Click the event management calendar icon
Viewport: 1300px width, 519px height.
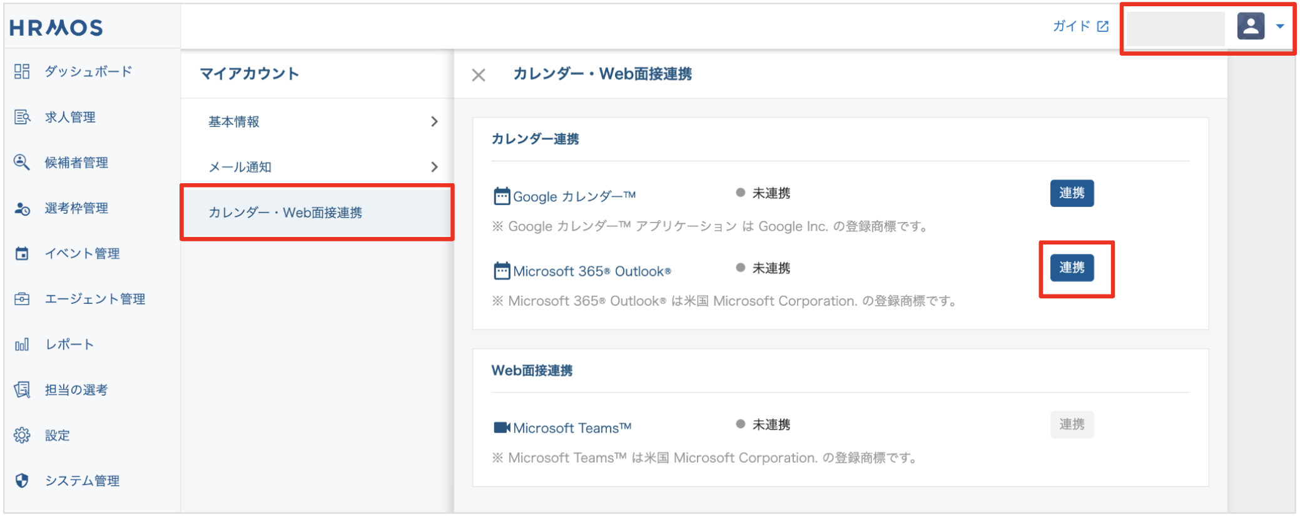22,253
